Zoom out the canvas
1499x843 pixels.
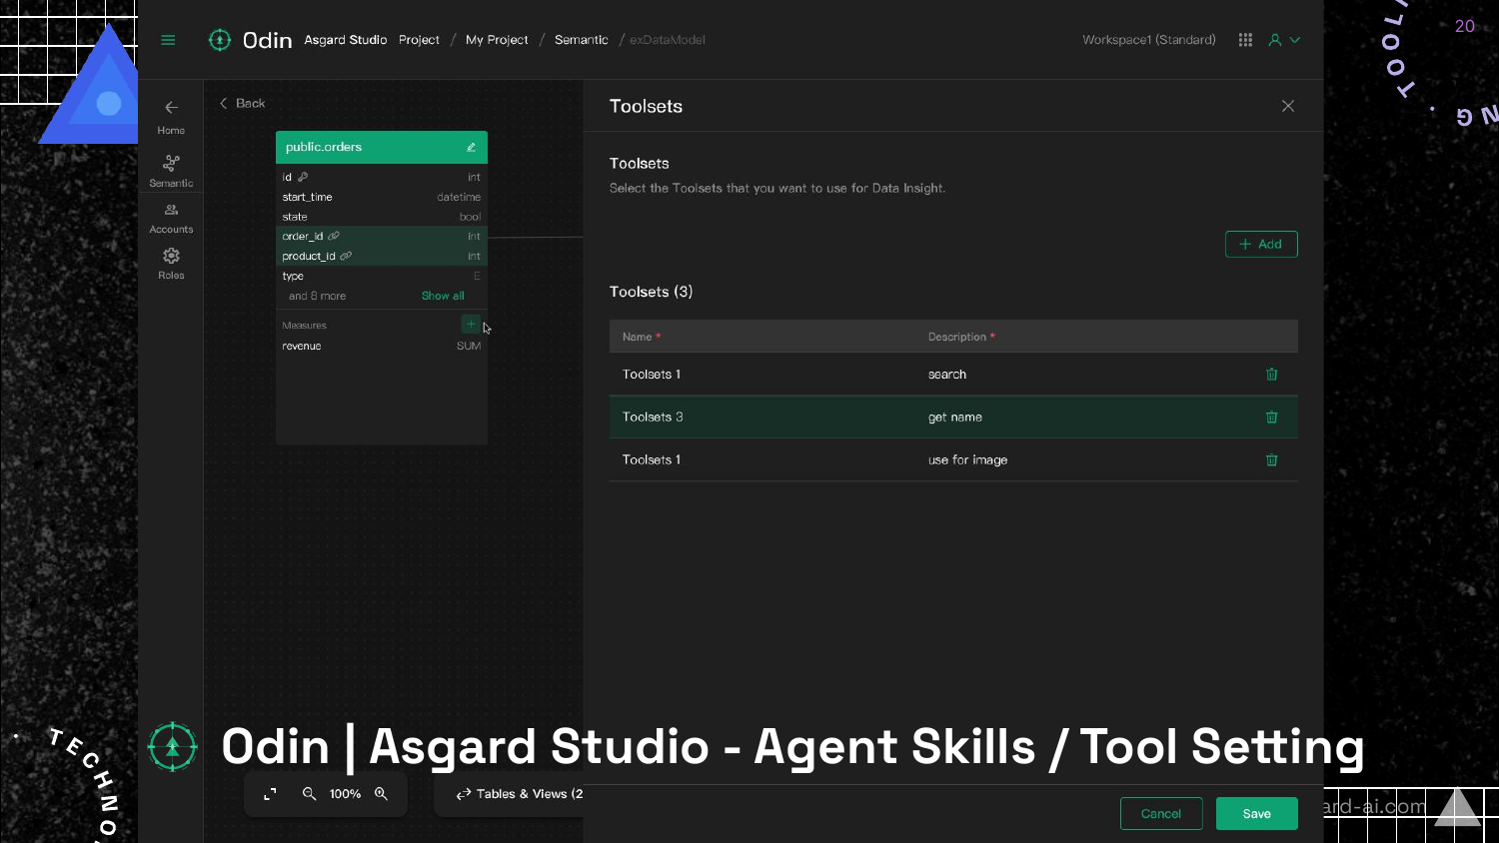click(309, 794)
